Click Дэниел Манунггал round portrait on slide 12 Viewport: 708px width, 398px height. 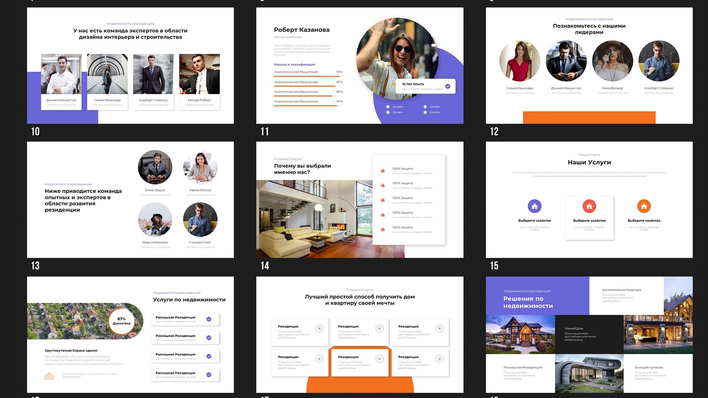[x=566, y=61]
